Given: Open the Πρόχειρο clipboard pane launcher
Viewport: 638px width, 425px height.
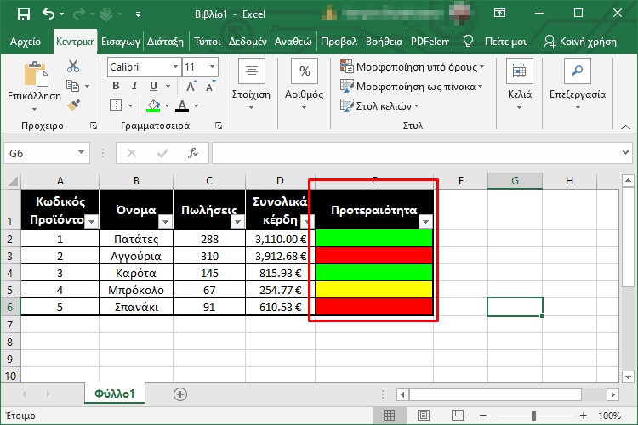Looking at the screenshot, I should tap(94, 126).
